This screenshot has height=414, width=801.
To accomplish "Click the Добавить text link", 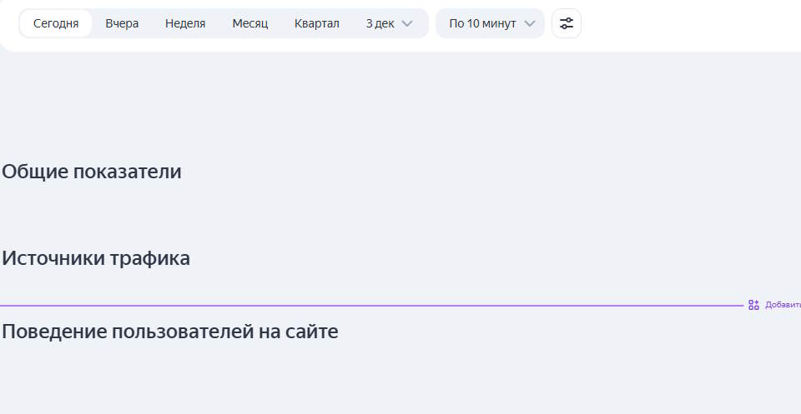I will tap(783, 305).
